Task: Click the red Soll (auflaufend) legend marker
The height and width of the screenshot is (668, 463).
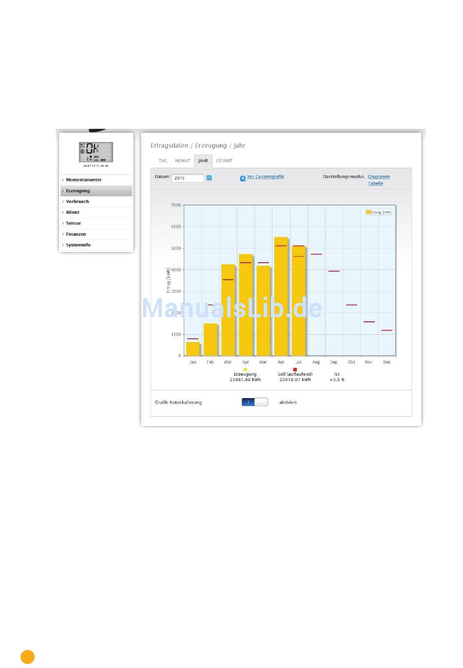Action: point(295,369)
